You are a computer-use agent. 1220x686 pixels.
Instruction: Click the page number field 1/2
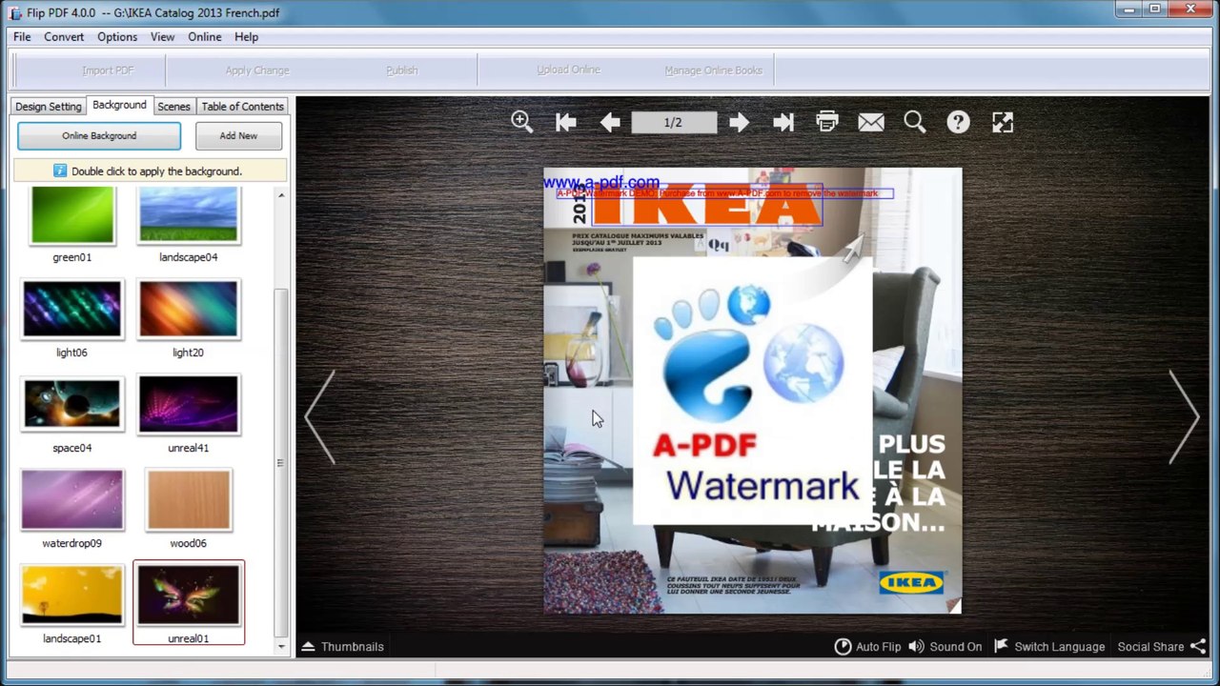(x=673, y=122)
